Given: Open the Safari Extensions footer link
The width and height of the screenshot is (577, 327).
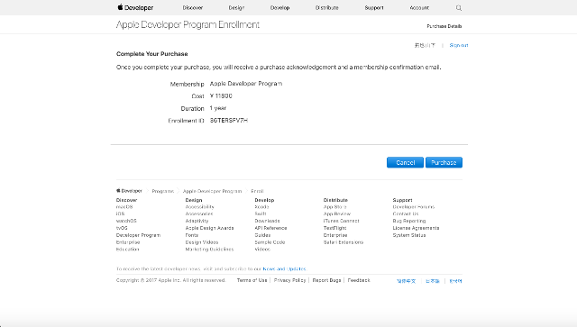Looking at the screenshot, I should click(x=343, y=242).
